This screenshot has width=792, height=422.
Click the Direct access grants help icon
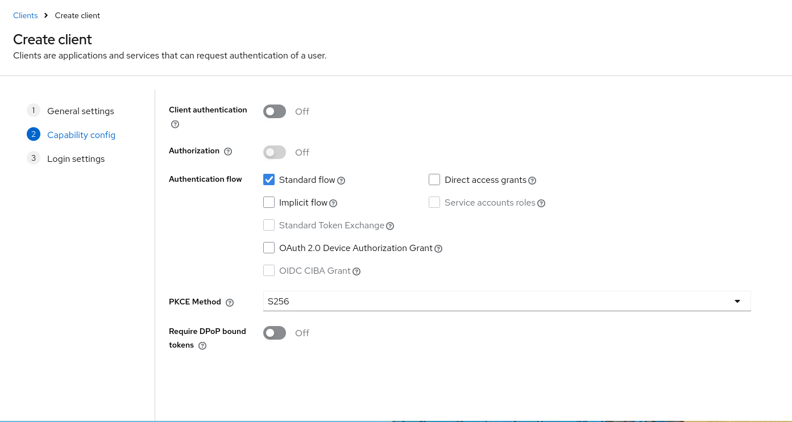[532, 180]
